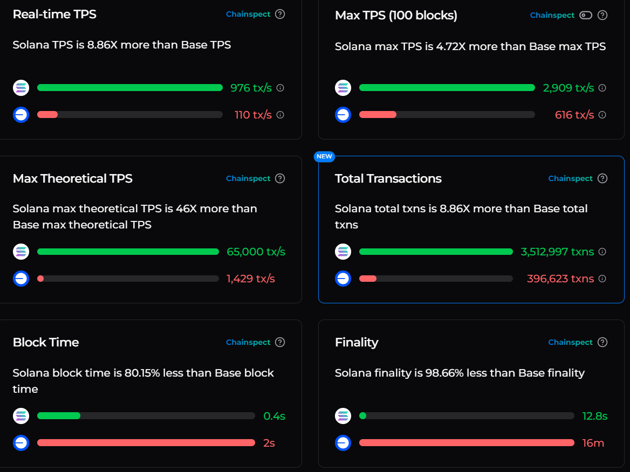Click help icon in Real-time TPS card
Viewport: 630px width, 472px height.
click(280, 14)
